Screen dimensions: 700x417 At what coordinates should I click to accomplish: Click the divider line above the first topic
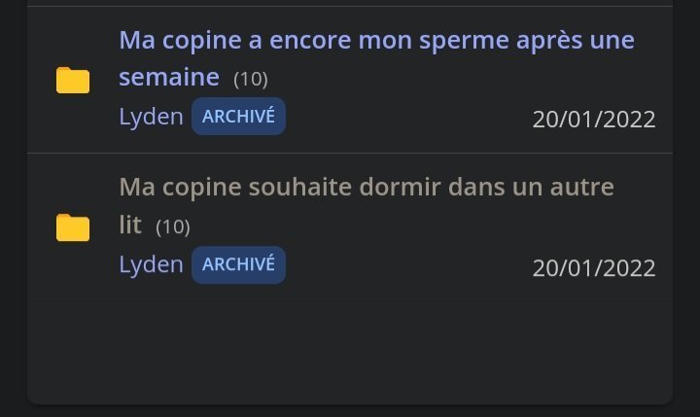(x=350, y=6)
